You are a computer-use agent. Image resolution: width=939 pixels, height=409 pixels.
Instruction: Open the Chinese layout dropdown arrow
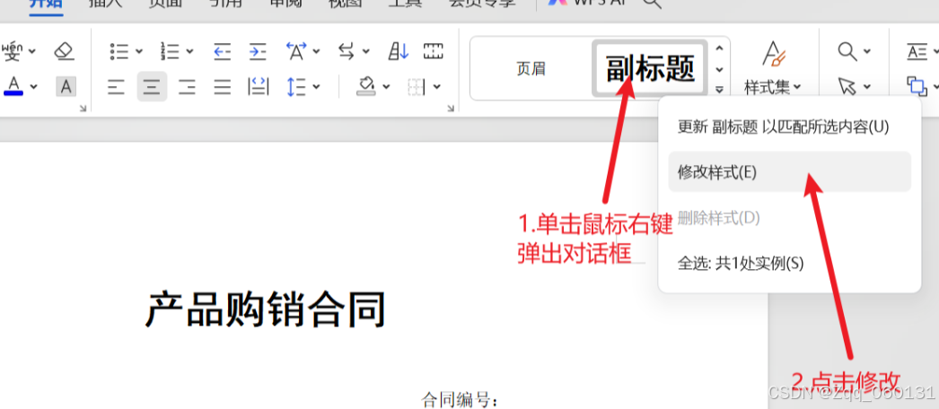click(316, 52)
